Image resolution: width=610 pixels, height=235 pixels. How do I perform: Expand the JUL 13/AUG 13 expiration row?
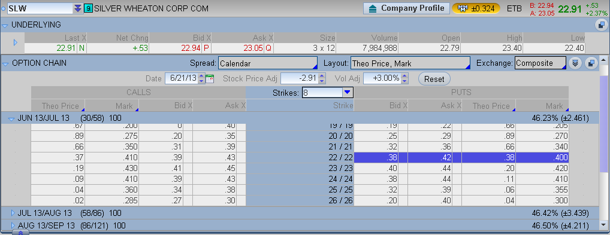tap(13, 213)
